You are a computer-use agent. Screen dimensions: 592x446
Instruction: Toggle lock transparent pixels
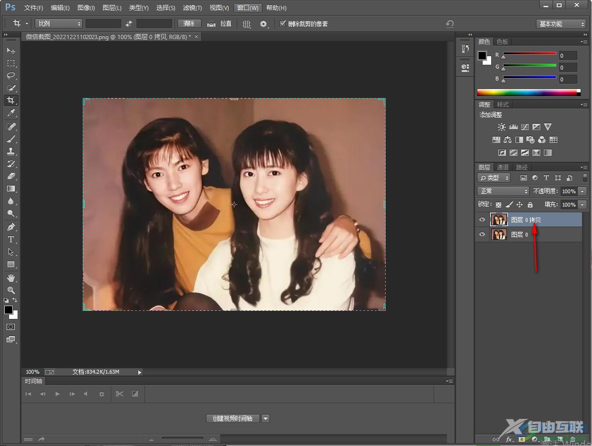coord(498,205)
